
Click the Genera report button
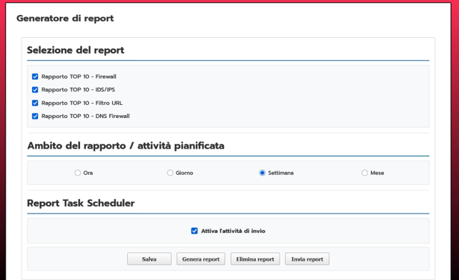[201, 259]
